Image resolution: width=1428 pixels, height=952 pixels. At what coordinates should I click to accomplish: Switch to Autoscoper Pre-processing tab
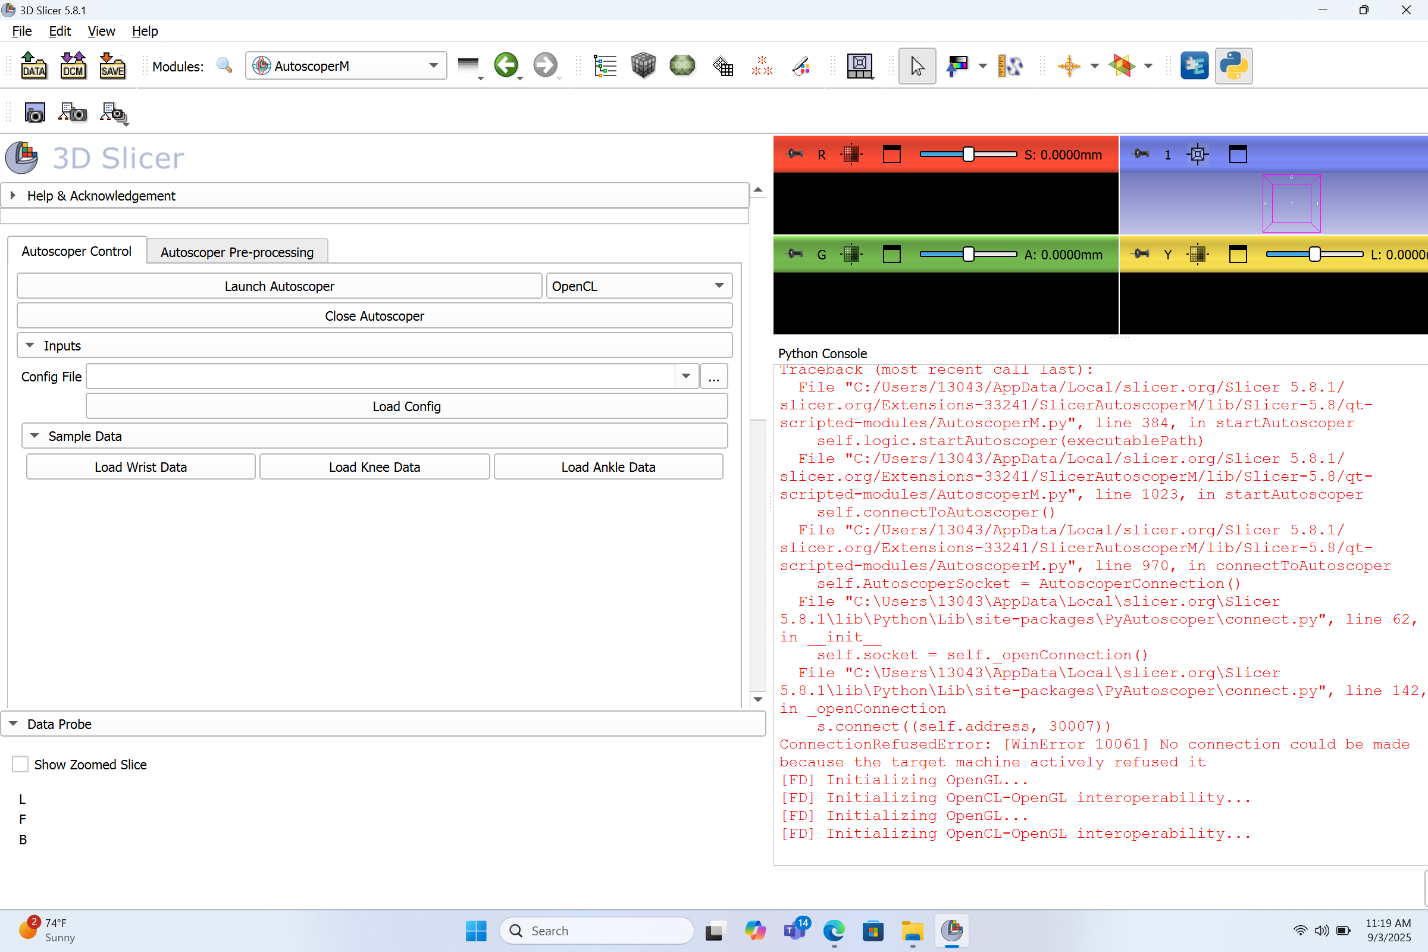click(x=237, y=252)
